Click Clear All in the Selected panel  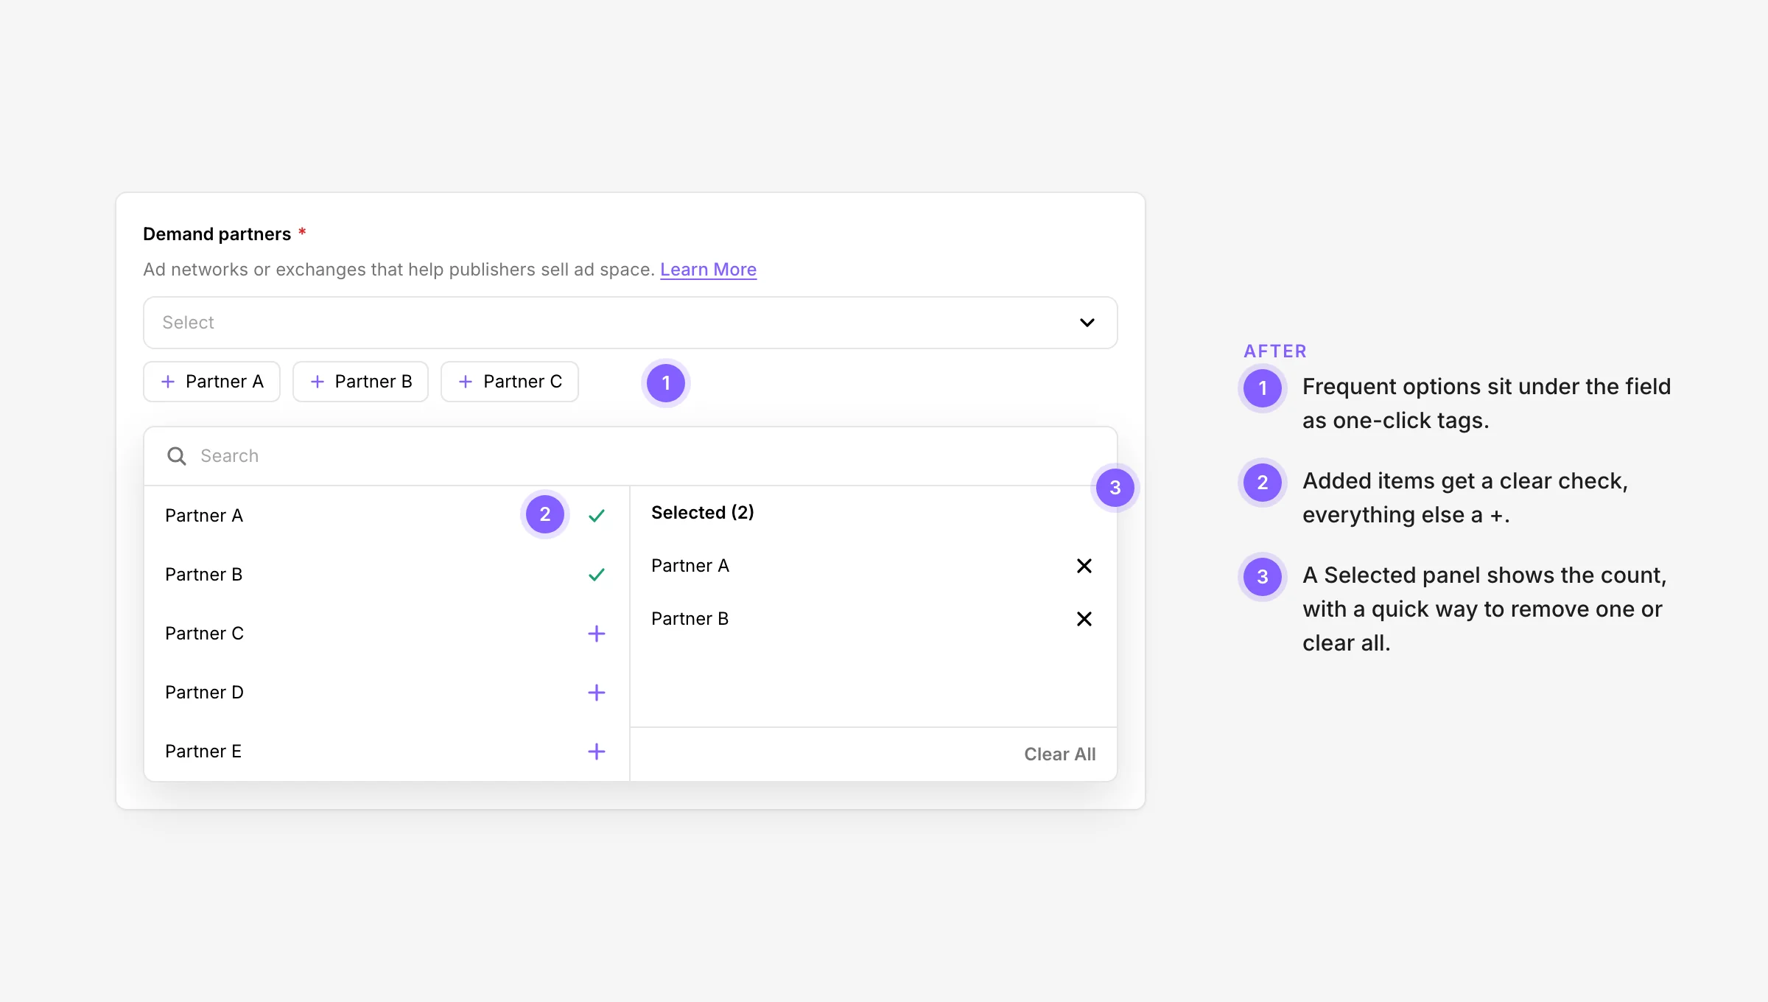pos(1059,754)
